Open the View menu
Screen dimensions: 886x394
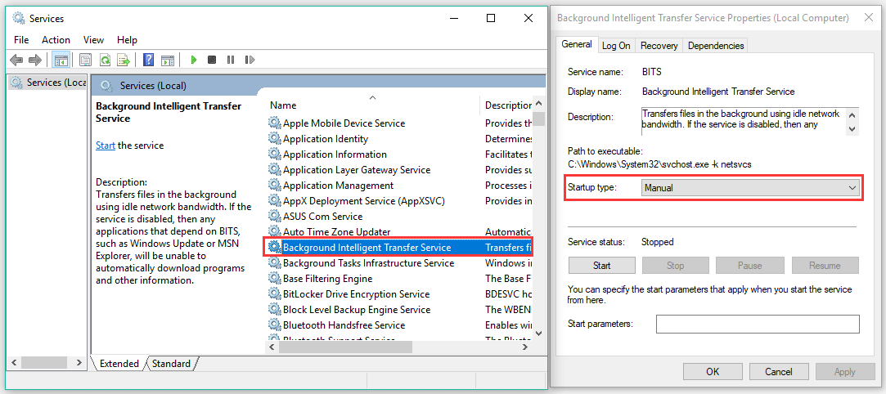click(93, 39)
